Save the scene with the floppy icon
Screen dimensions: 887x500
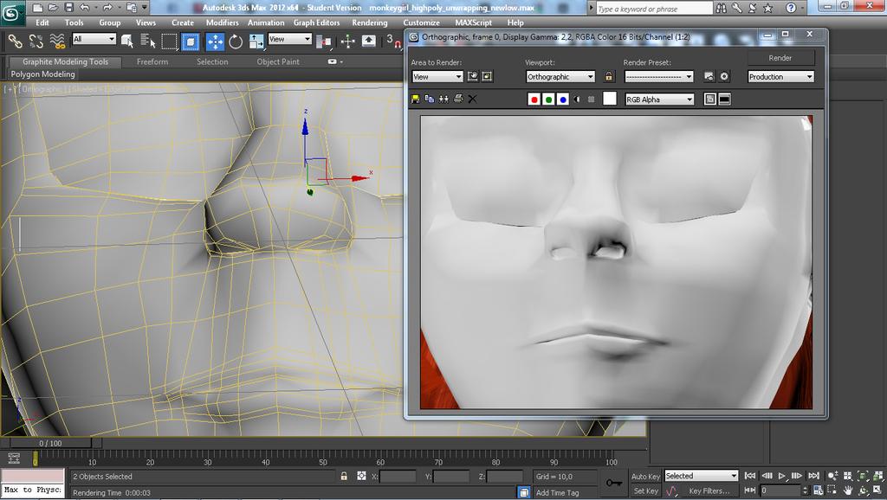click(69, 7)
